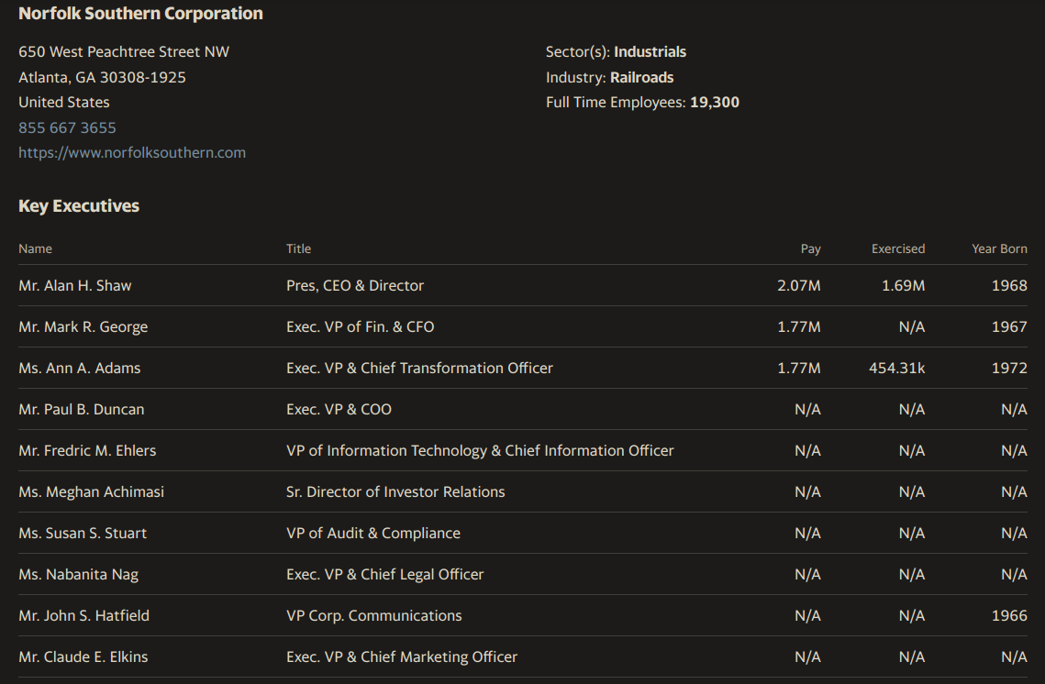Select Alan Shaw's pay of 2.07M

799,286
